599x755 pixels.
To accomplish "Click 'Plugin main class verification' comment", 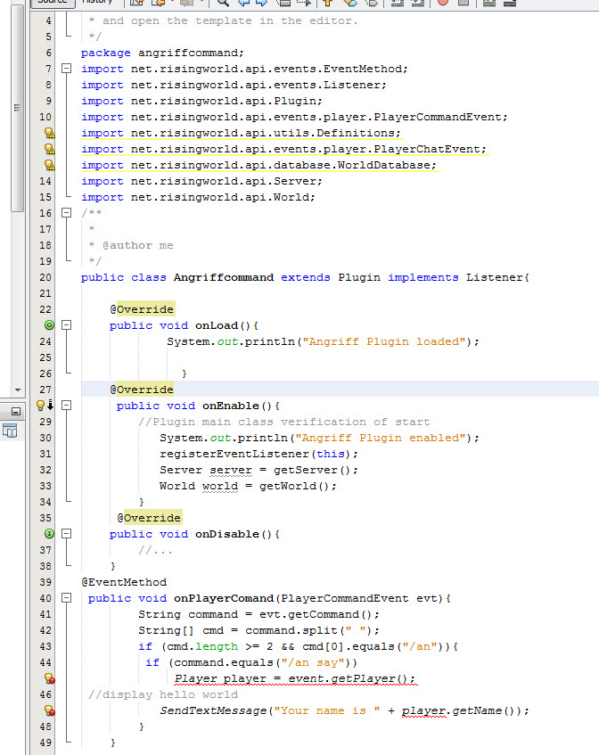I will 284,422.
